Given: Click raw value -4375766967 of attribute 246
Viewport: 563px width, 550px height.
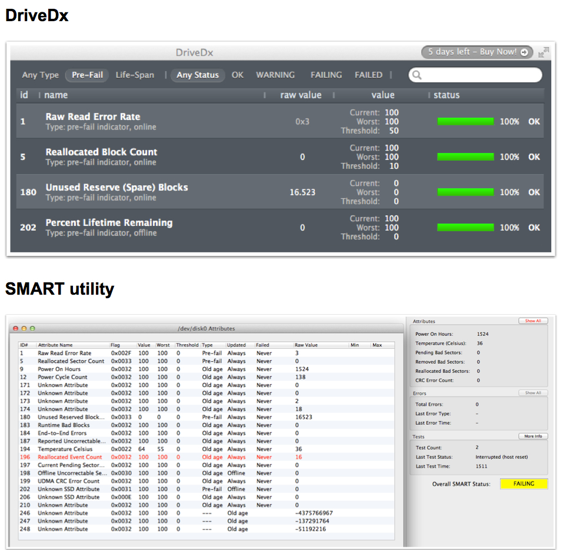Looking at the screenshot, I should 314,513.
